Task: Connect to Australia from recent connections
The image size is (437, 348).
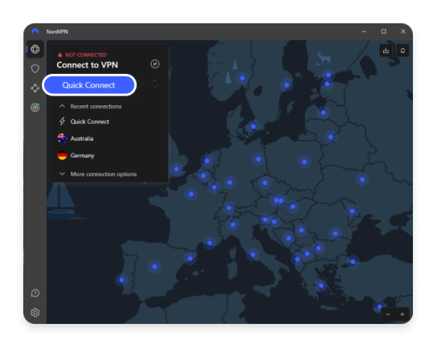Action: (x=76, y=138)
